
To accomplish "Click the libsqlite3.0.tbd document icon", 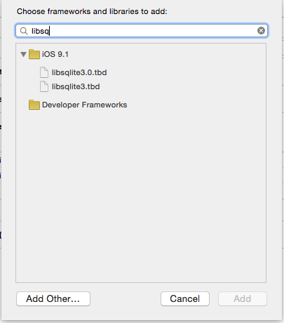I will coord(44,72).
